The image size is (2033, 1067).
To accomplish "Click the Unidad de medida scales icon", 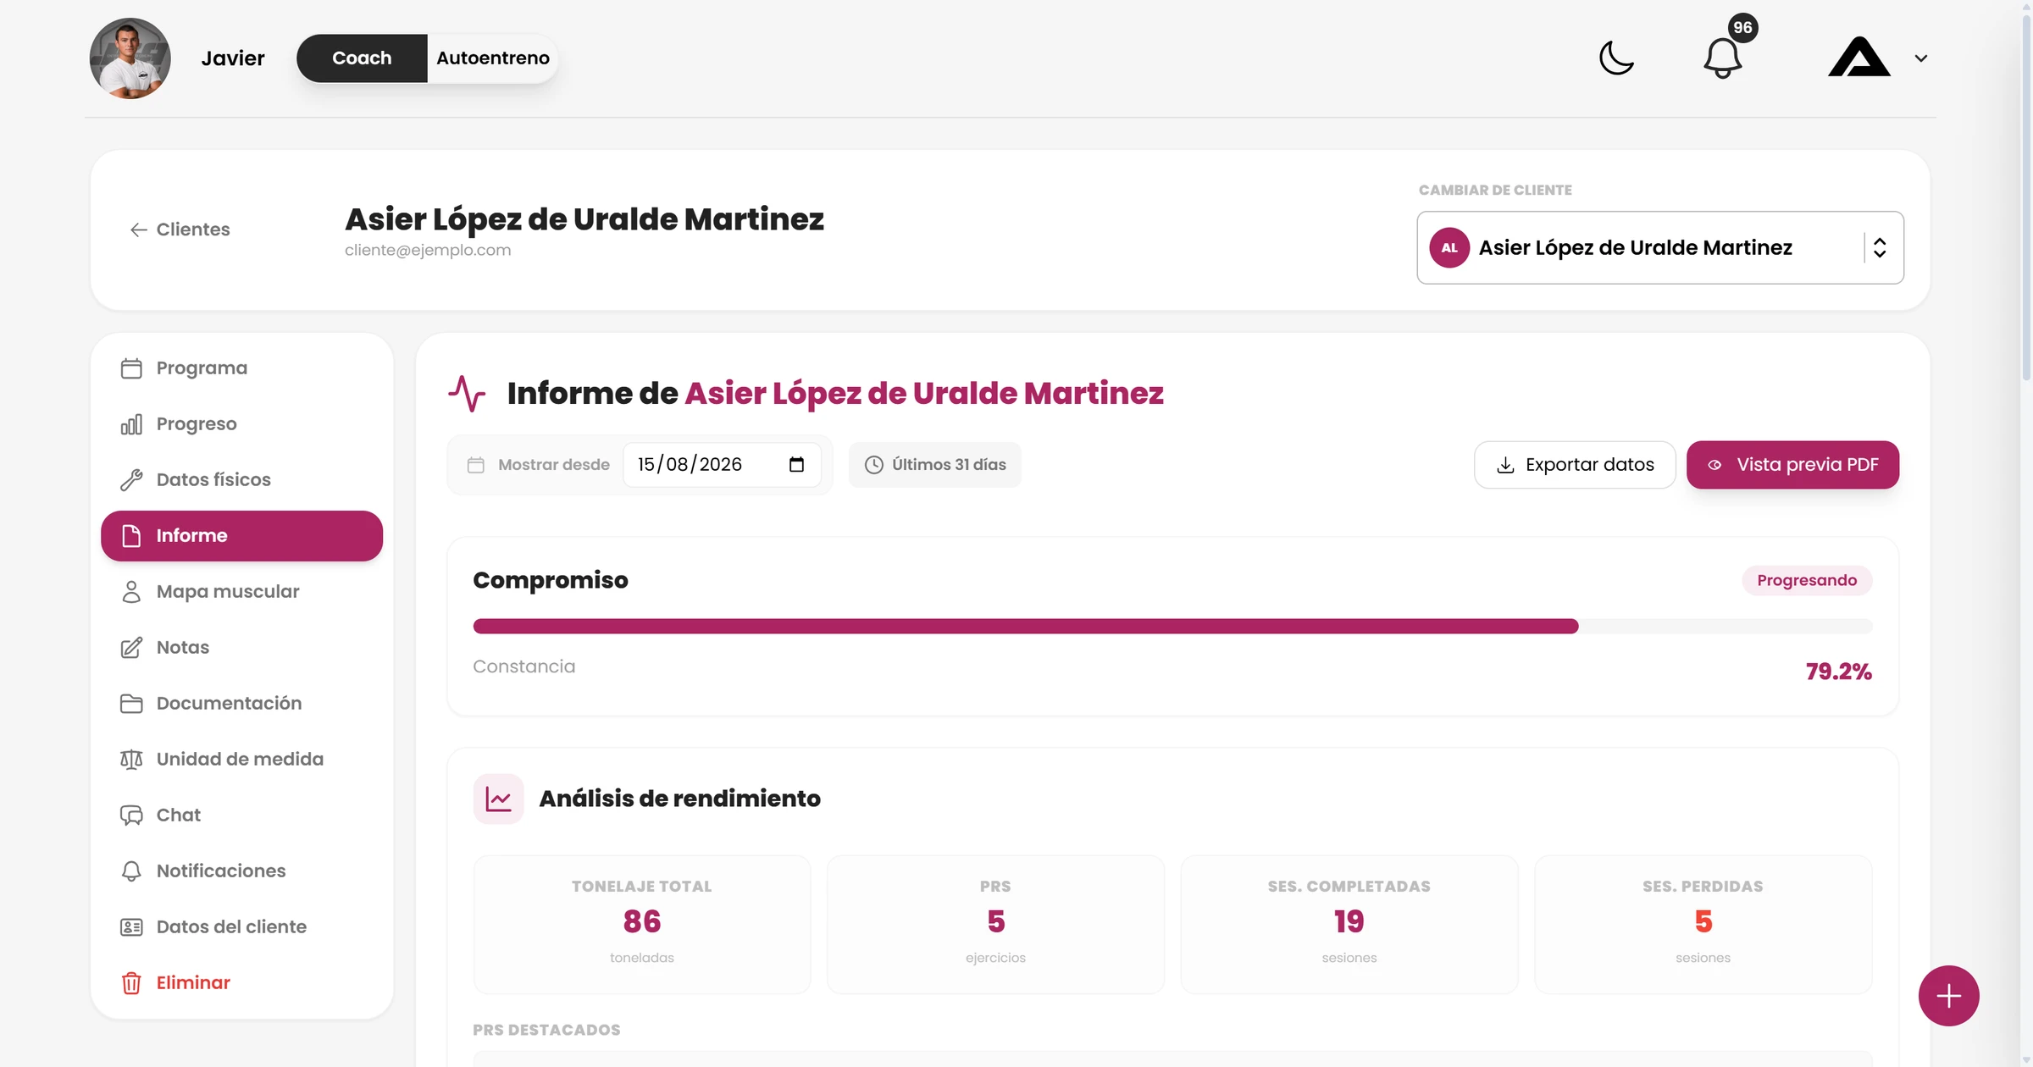I will (x=131, y=760).
